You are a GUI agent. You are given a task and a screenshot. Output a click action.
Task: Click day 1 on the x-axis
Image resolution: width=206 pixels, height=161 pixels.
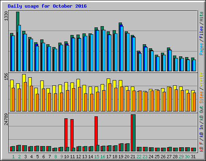13,157
